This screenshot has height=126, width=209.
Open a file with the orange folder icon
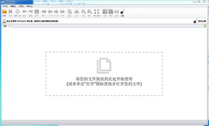click(5, 12)
